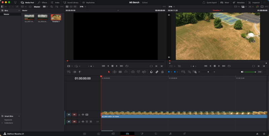Image resolution: width=269 pixels, height=136 pixels.
Task: Open Timeline View Options icon
Action: 69,72
